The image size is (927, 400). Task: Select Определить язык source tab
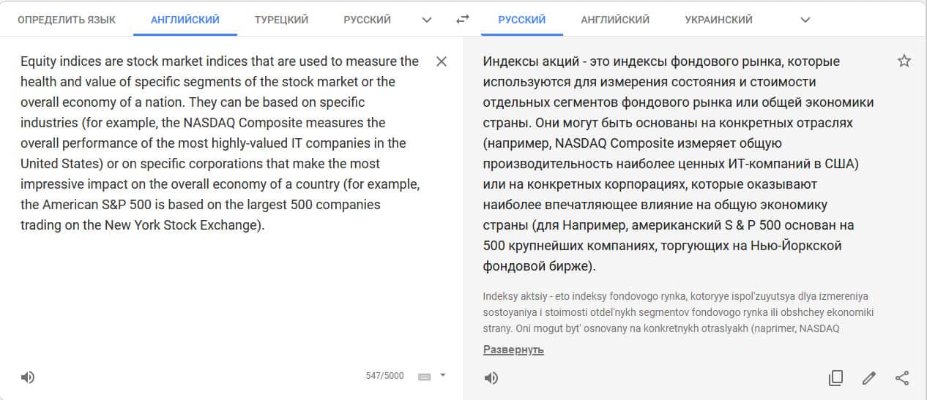[x=67, y=20]
